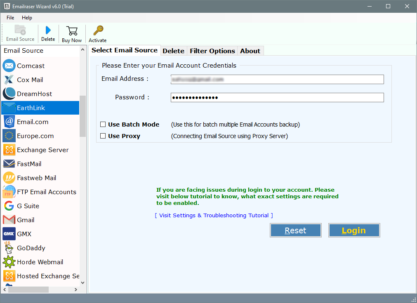This screenshot has width=417, height=303.
Task: Minimize the Emailraser Wizard window
Action: click(x=370, y=6)
